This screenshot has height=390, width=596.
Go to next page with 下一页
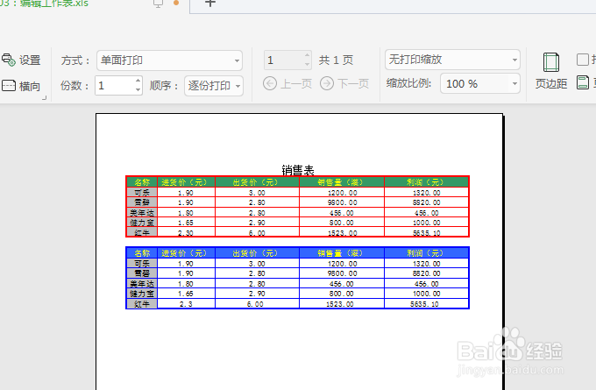coord(344,83)
